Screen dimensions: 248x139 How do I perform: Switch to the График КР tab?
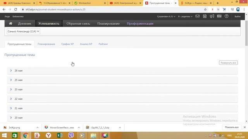coord(67,44)
